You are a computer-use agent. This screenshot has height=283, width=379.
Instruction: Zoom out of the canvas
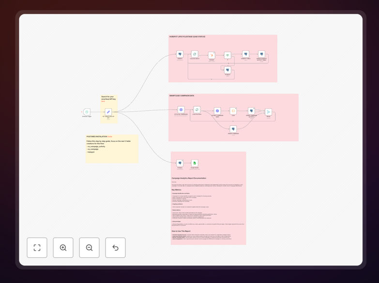[x=89, y=248]
